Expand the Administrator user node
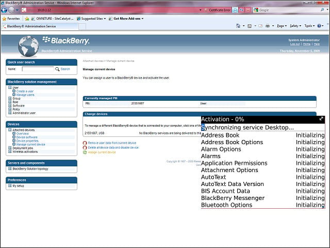This screenshot has width=330, height=248. click(10, 113)
